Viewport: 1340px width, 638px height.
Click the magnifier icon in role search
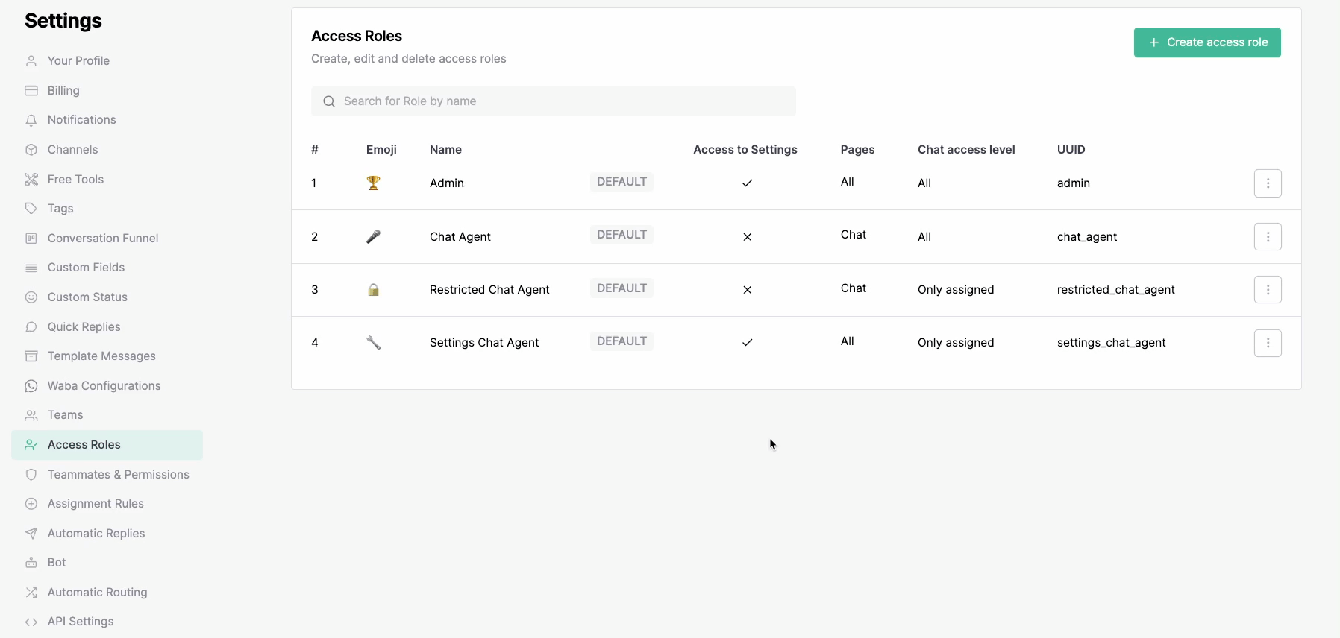pos(329,101)
